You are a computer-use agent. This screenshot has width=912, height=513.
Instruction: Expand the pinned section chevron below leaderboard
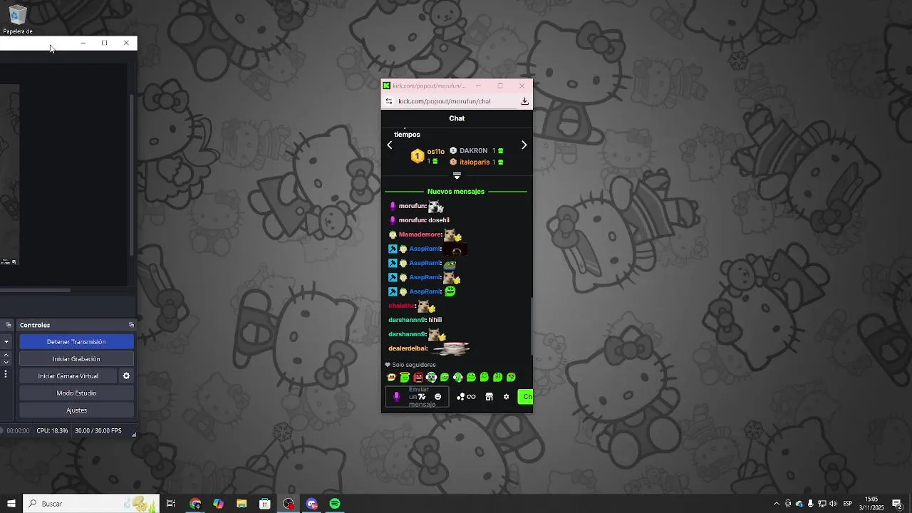pyautogui.click(x=457, y=175)
